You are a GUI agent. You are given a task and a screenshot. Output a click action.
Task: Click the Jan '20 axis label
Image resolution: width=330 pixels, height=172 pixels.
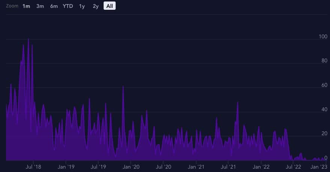click(131, 167)
